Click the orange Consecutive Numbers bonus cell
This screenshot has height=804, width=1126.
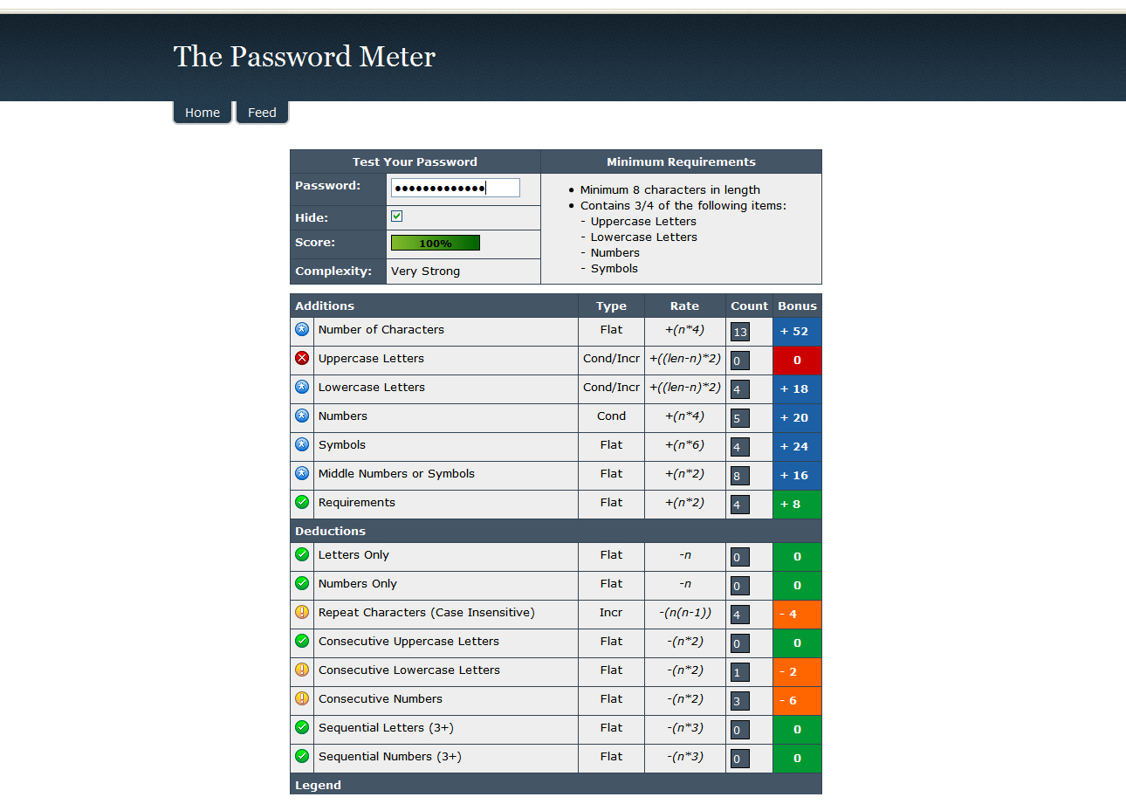797,701
